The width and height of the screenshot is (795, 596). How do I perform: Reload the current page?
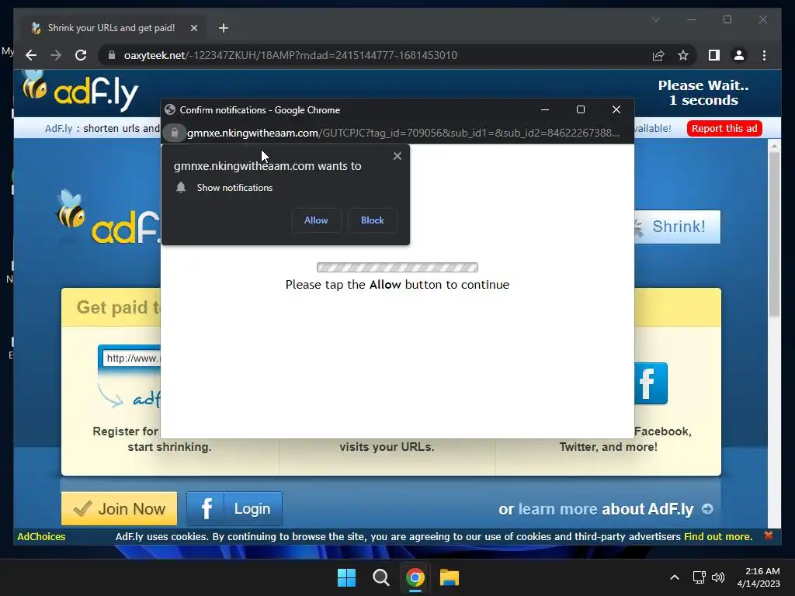tap(81, 55)
